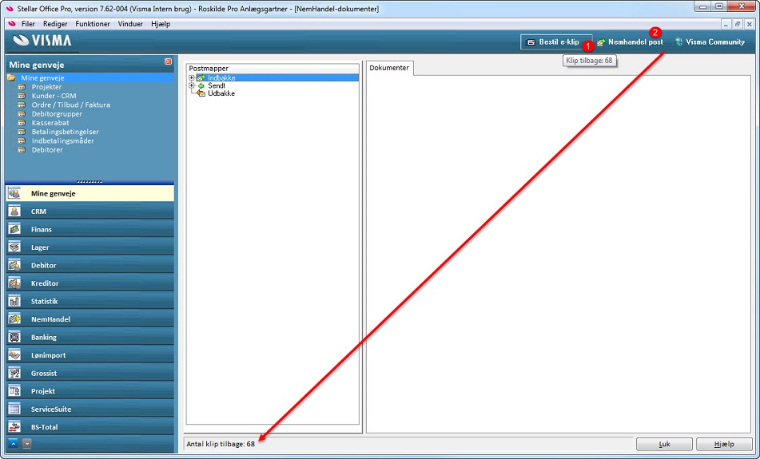Open the Kasserabat shortcut
The image size is (760, 459).
click(x=50, y=123)
